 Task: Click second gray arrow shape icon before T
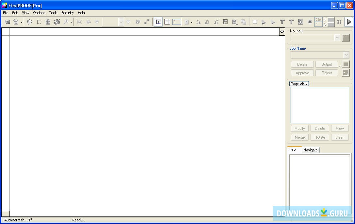tap(273, 22)
